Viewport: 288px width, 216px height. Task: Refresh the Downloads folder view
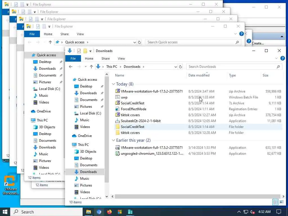pyautogui.click(x=181, y=67)
